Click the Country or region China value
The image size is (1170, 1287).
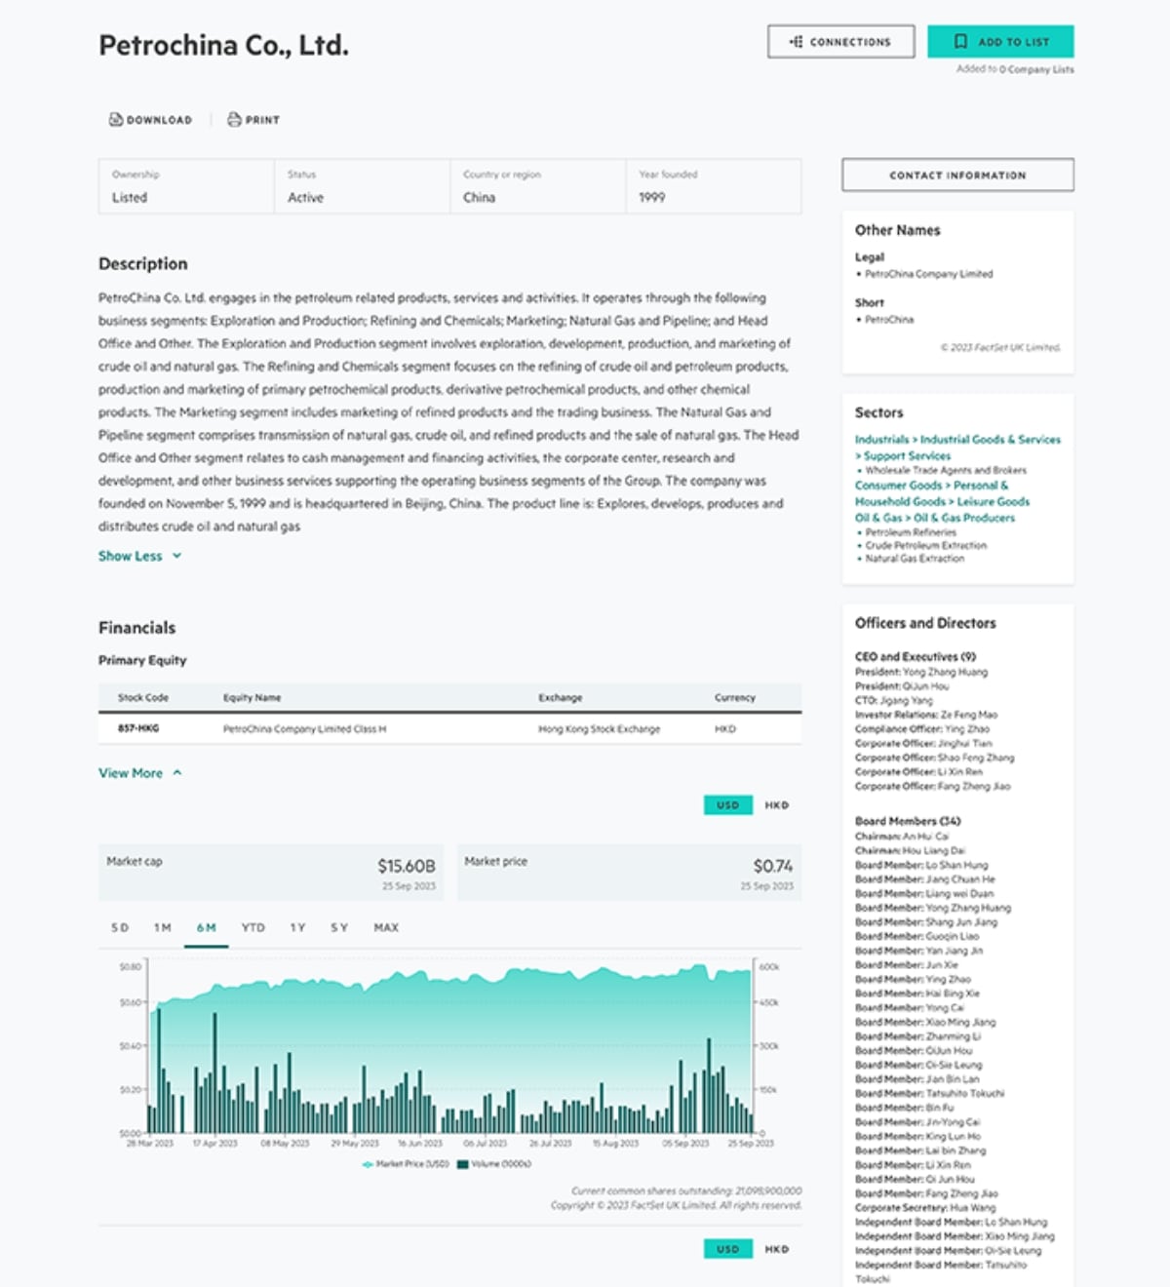point(479,197)
